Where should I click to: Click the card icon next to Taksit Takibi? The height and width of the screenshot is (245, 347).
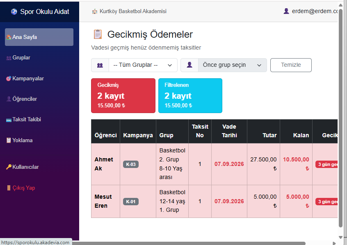pyautogui.click(x=9, y=120)
